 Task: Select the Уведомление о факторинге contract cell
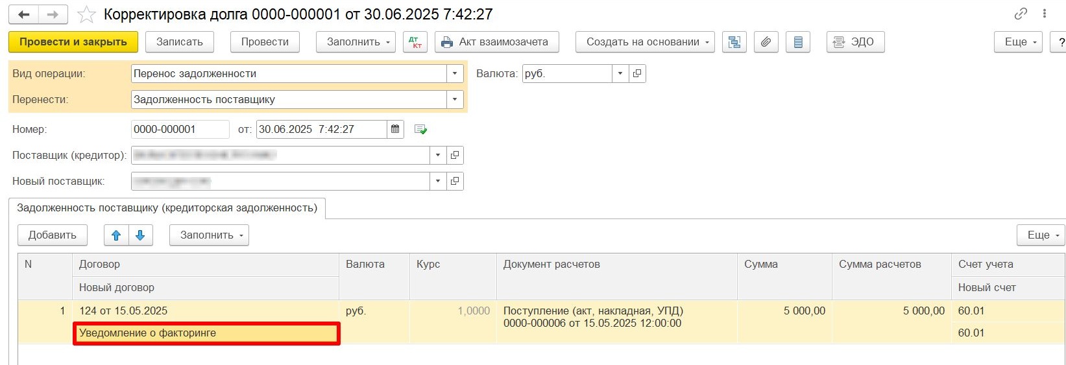206,333
